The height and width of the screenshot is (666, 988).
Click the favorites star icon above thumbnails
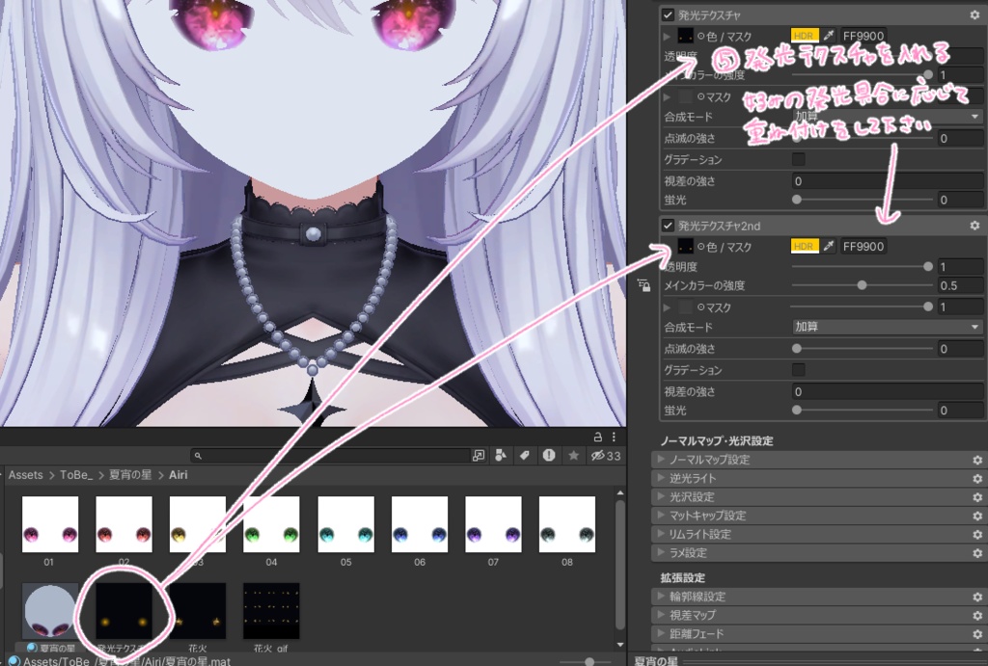tap(573, 456)
